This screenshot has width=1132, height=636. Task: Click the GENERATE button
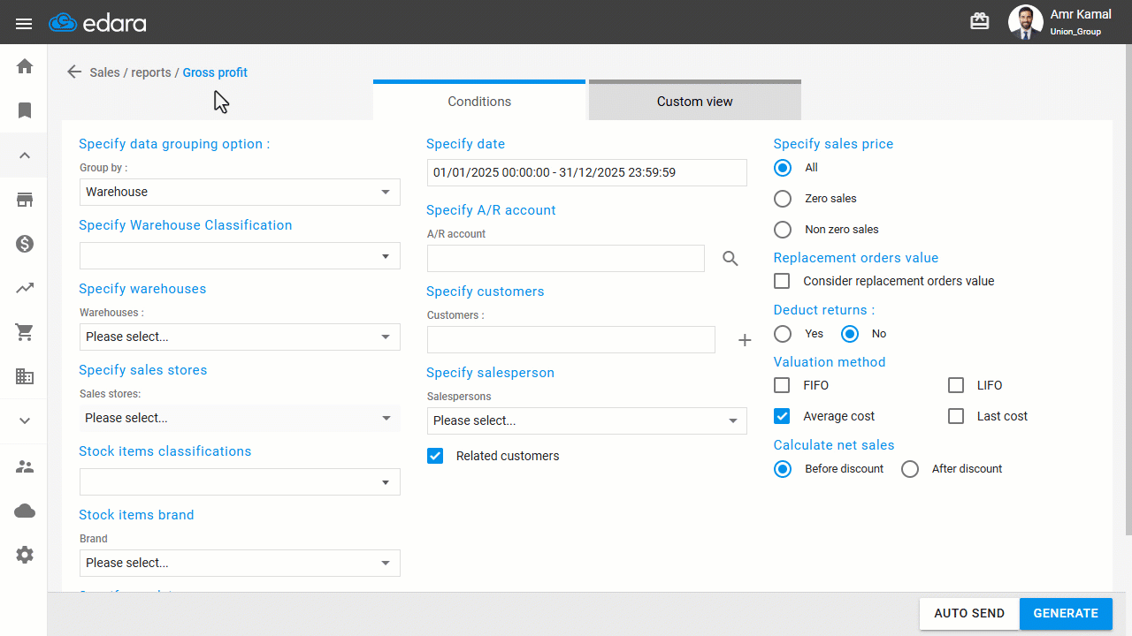tap(1066, 613)
